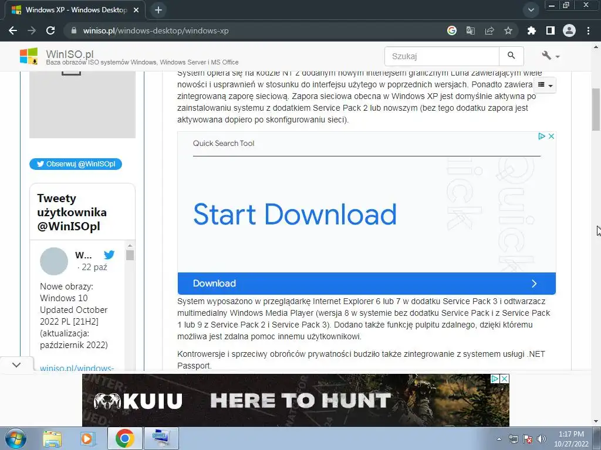The height and width of the screenshot is (450, 601).
Task: Click the KUIU Here To Hunt banner
Action: (296, 400)
